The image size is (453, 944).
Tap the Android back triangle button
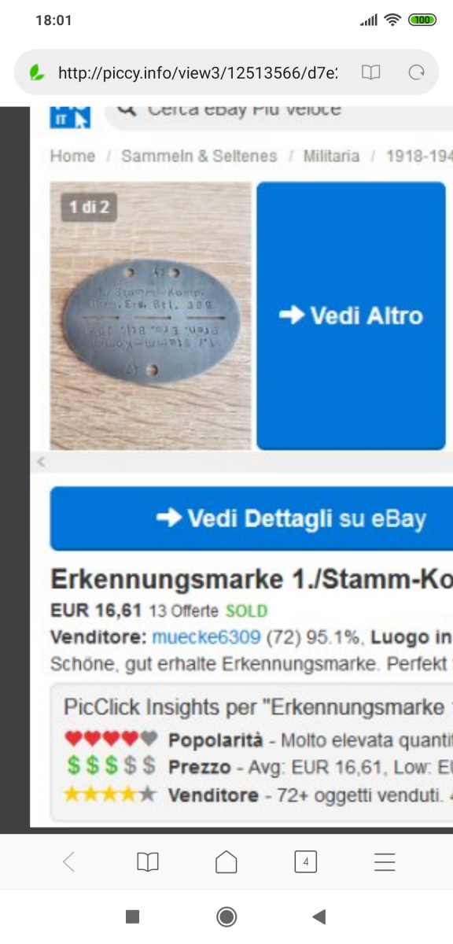[319, 916]
